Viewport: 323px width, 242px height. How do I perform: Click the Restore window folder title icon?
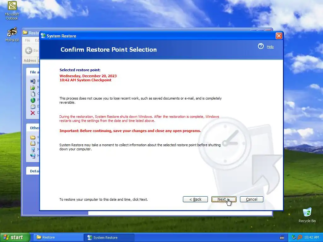(x=25, y=33)
